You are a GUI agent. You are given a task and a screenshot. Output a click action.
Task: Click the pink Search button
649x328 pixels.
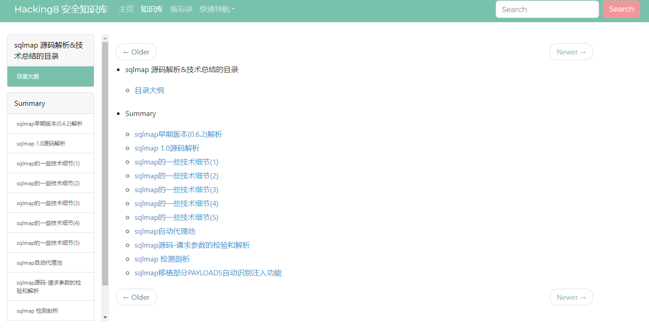621,9
